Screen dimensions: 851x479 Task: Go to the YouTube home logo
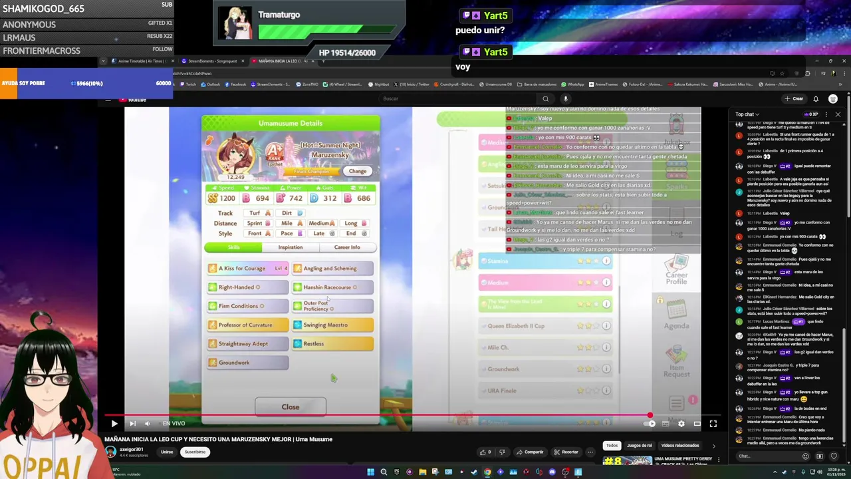click(133, 99)
